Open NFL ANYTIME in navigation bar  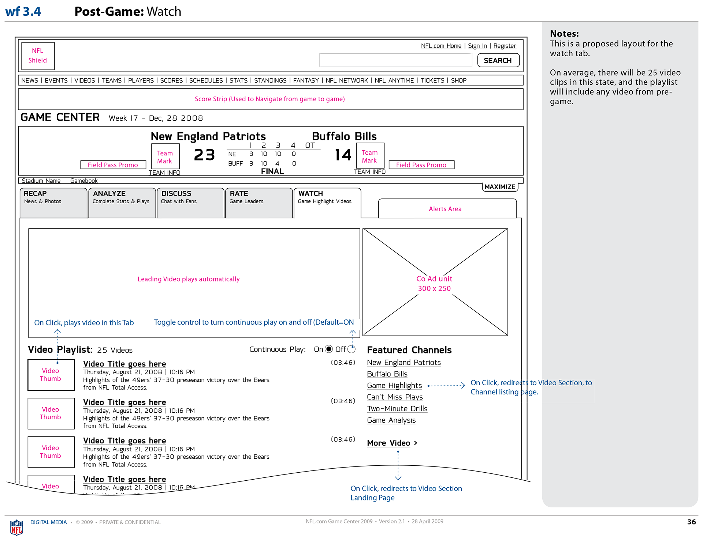coord(394,80)
